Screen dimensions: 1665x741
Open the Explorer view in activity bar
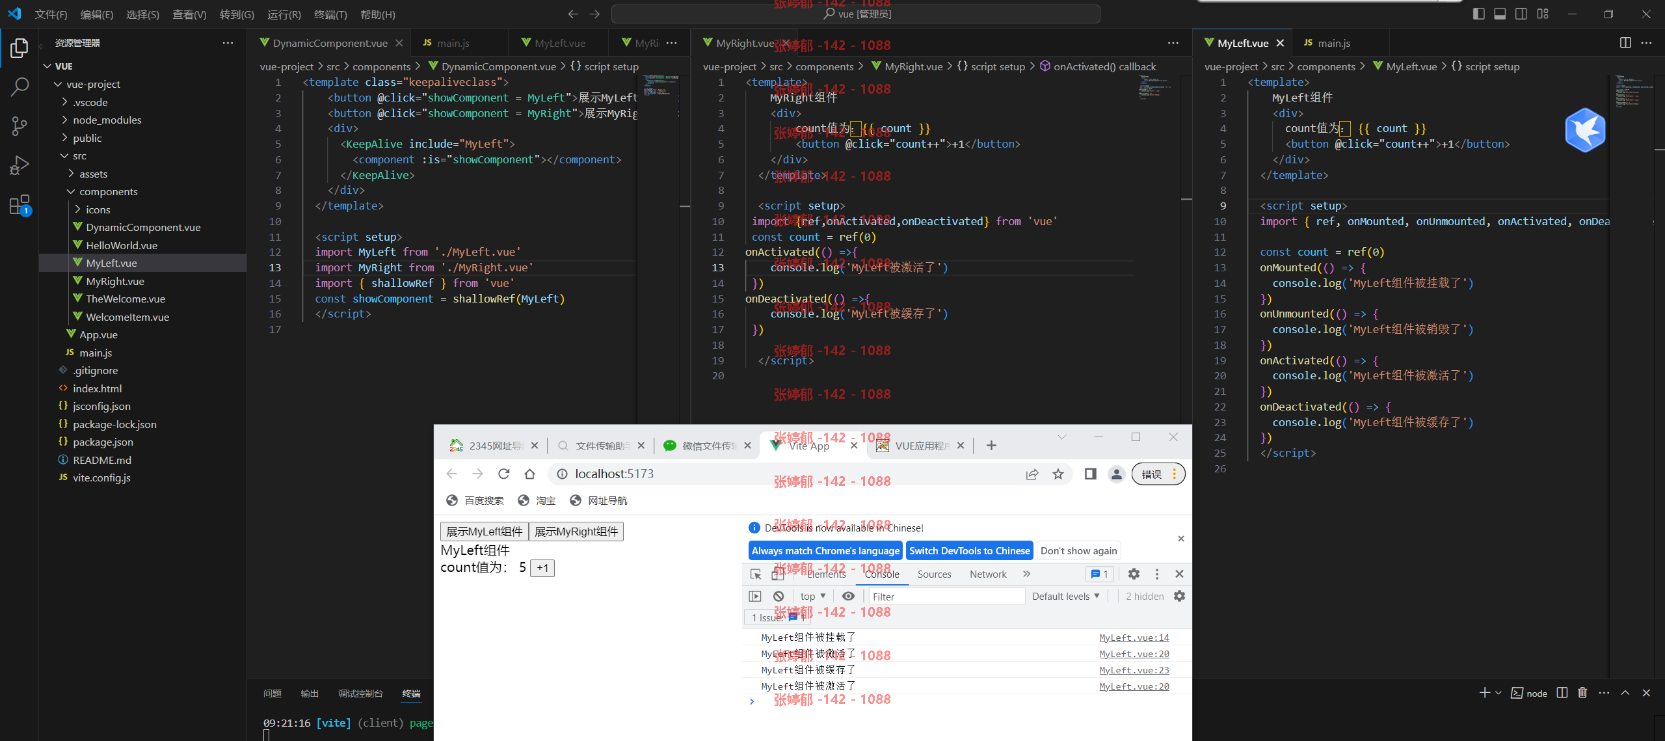[x=20, y=48]
